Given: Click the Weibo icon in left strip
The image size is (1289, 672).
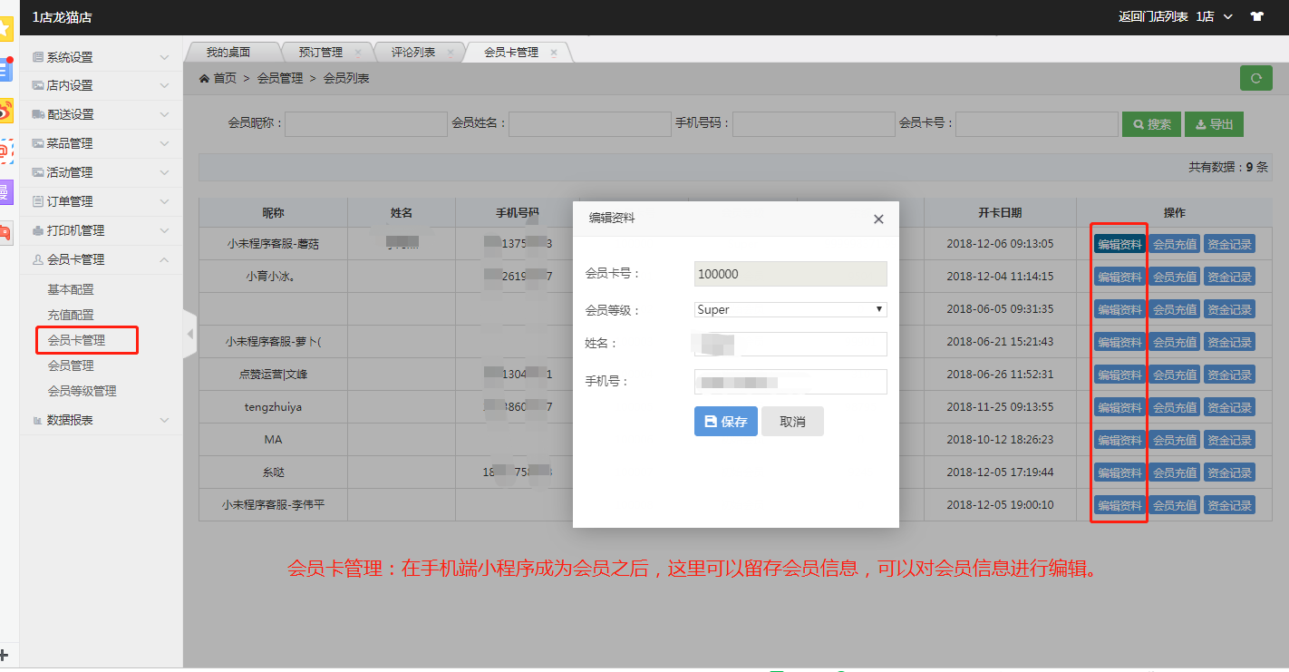Looking at the screenshot, I should 6,110.
